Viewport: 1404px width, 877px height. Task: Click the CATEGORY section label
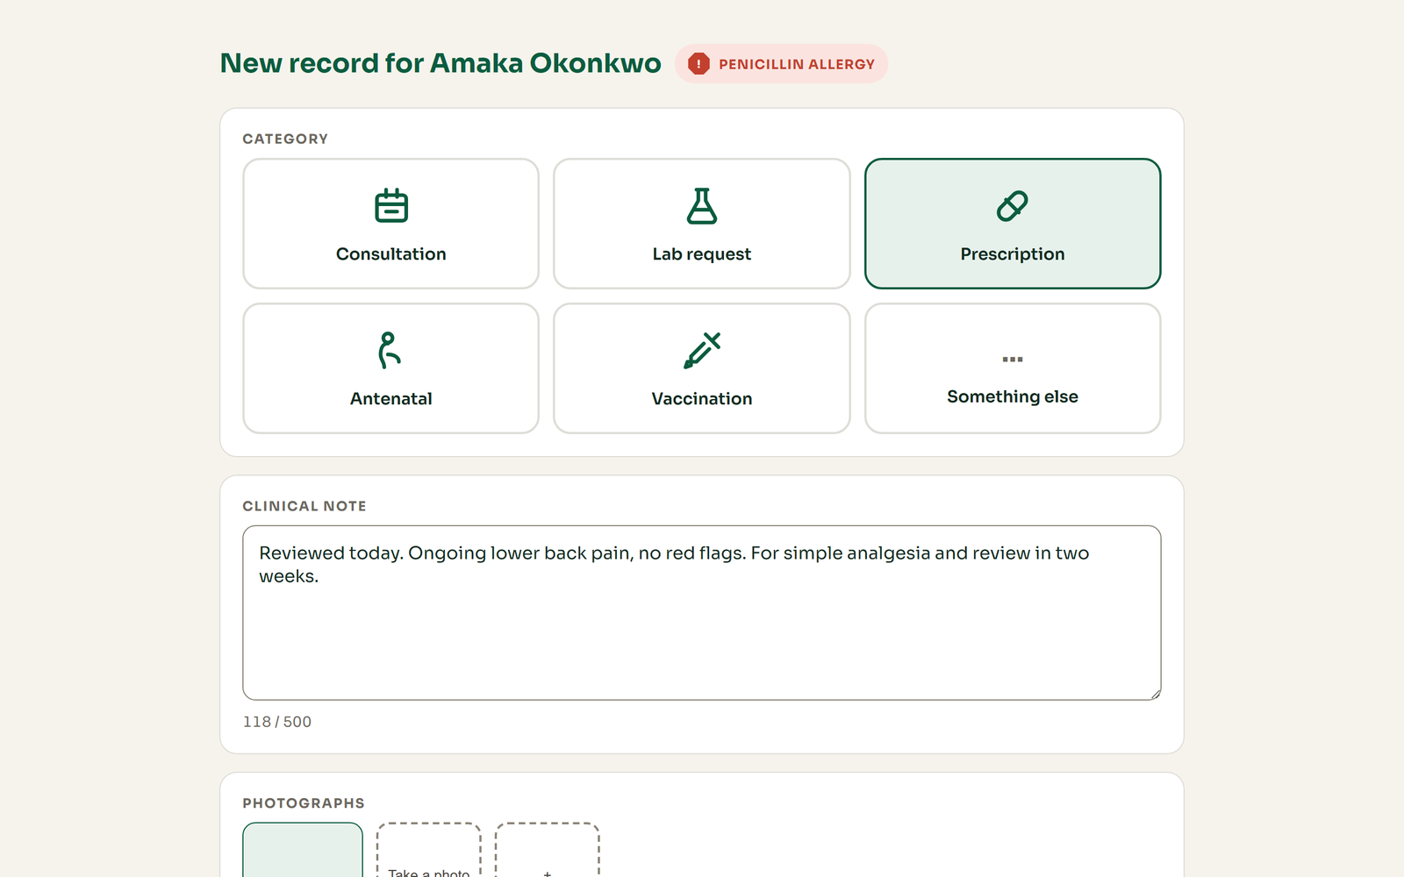pos(285,139)
